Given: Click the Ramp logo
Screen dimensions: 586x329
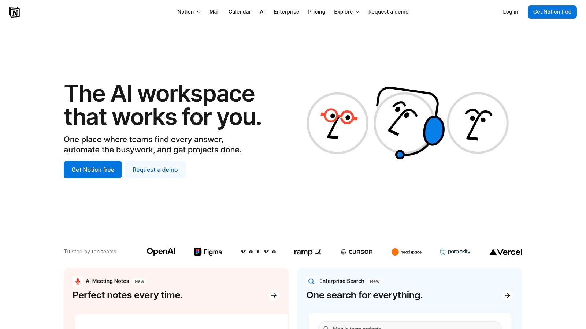Looking at the screenshot, I should [308, 252].
